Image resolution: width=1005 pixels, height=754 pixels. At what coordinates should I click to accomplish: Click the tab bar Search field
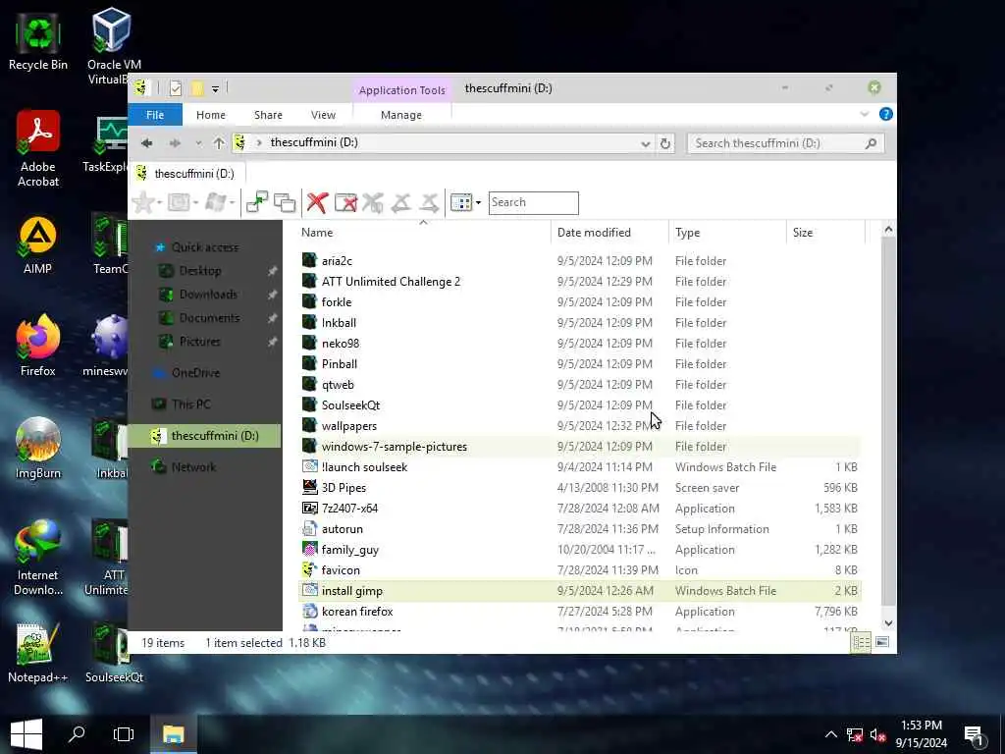click(x=533, y=202)
